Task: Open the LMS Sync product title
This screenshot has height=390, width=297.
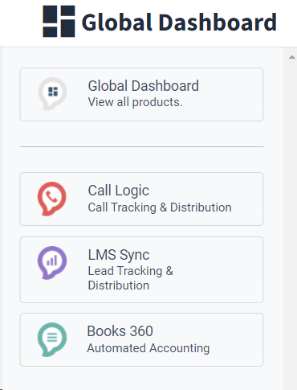Action: pos(119,255)
